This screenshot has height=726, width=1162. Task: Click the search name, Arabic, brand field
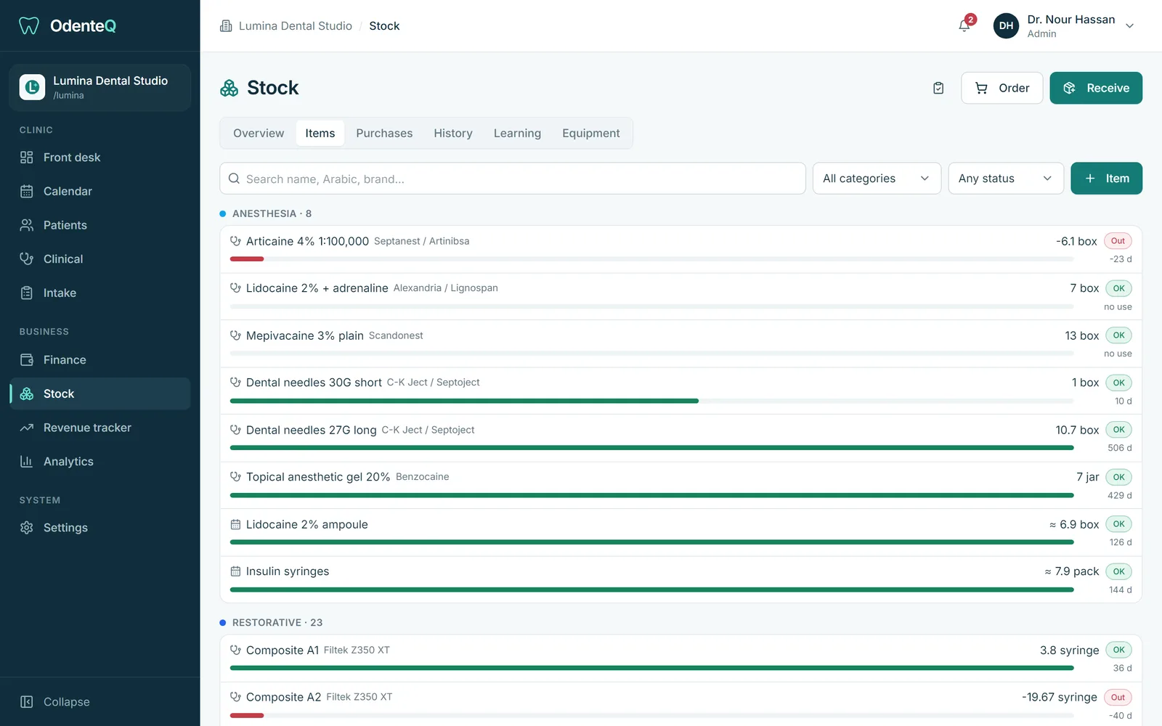click(513, 179)
